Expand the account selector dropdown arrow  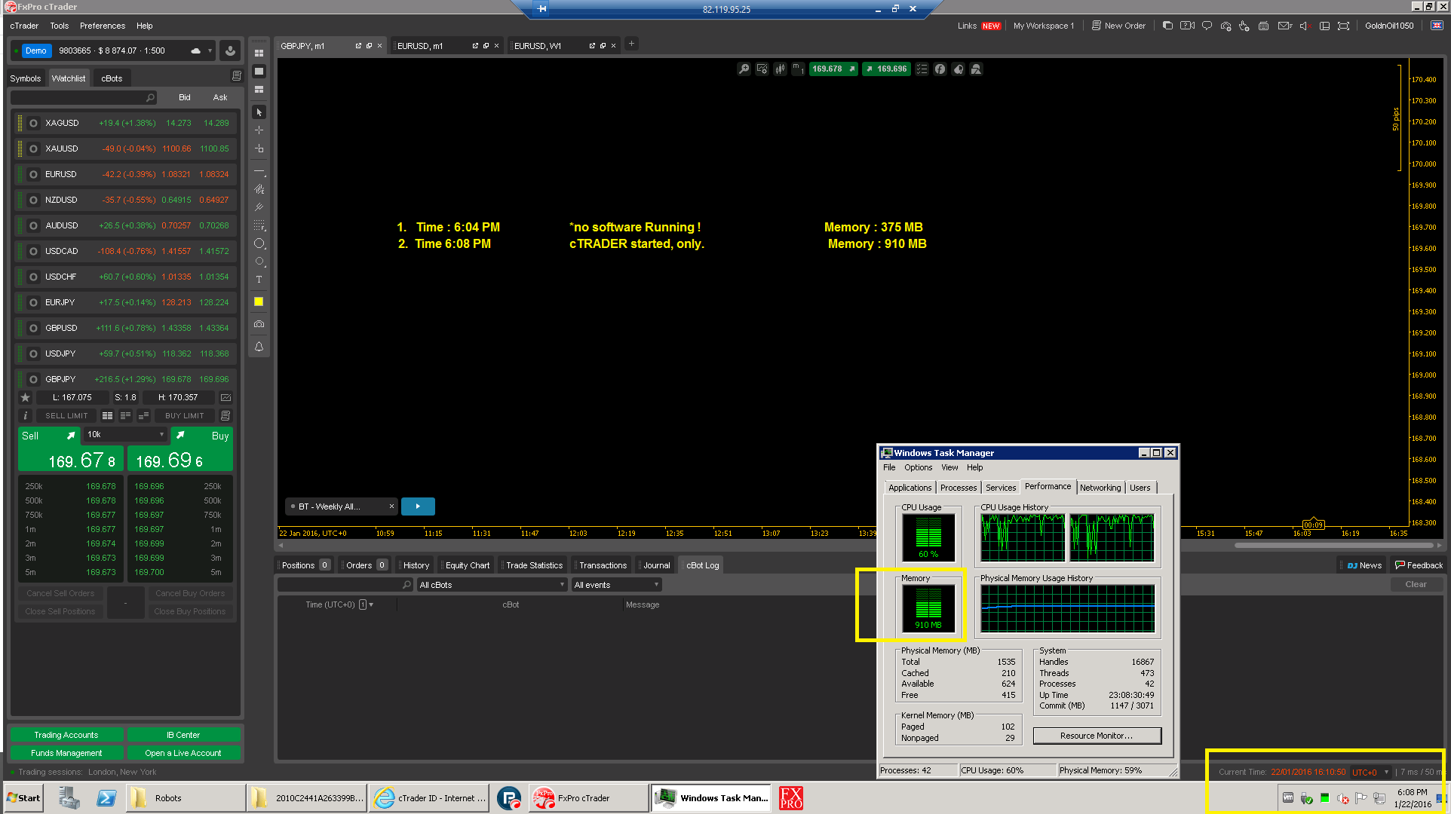tap(210, 50)
